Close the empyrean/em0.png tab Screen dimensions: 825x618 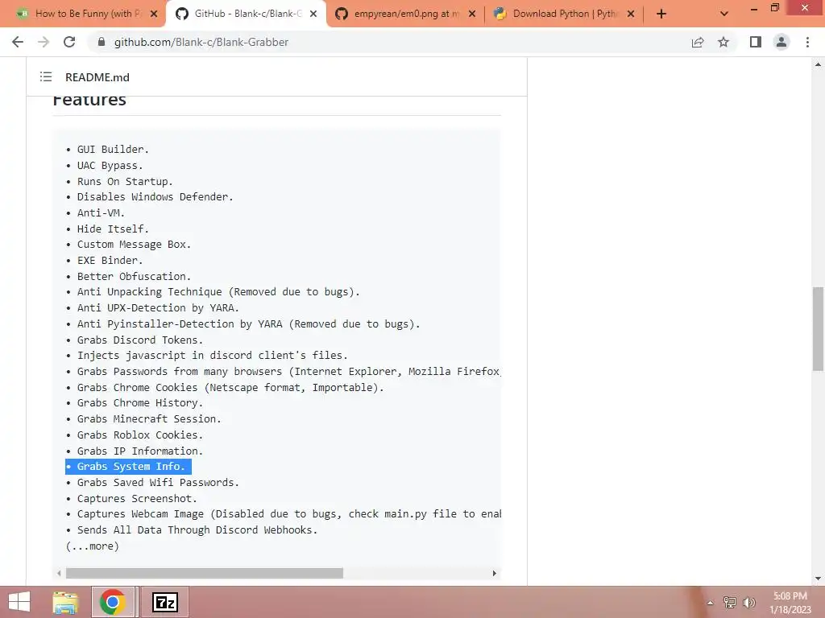point(472,14)
